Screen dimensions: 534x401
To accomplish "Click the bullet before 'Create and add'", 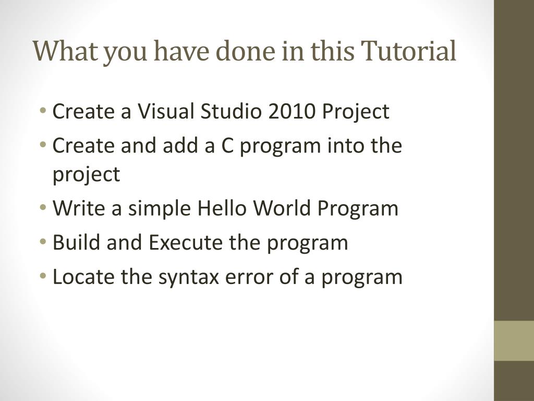I will pos(43,145).
